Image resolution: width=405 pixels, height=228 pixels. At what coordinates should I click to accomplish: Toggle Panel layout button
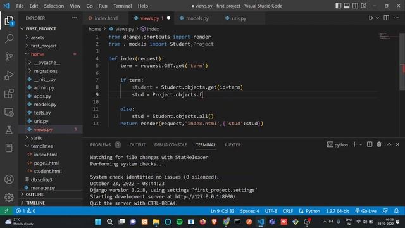[347, 6]
